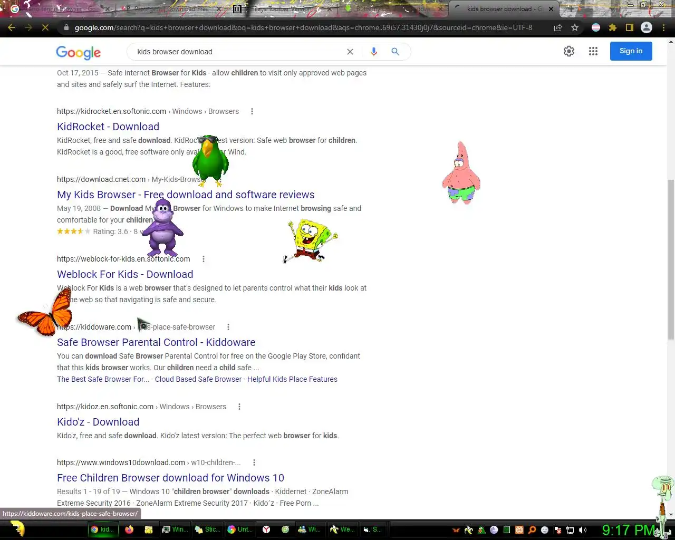Open the Chrome profile avatar
Image resolution: width=675 pixels, height=540 pixels.
tap(647, 27)
